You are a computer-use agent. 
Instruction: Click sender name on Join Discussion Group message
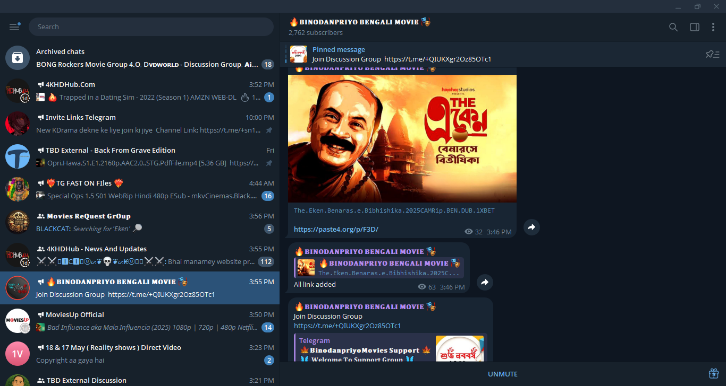click(365, 306)
